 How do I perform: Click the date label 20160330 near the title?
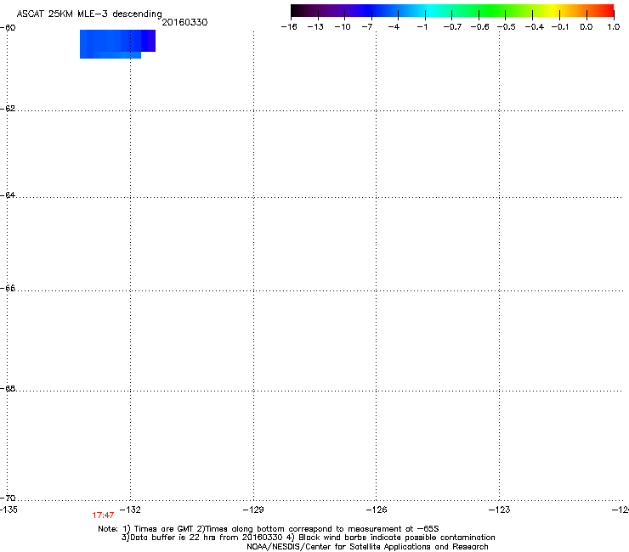[x=184, y=22]
